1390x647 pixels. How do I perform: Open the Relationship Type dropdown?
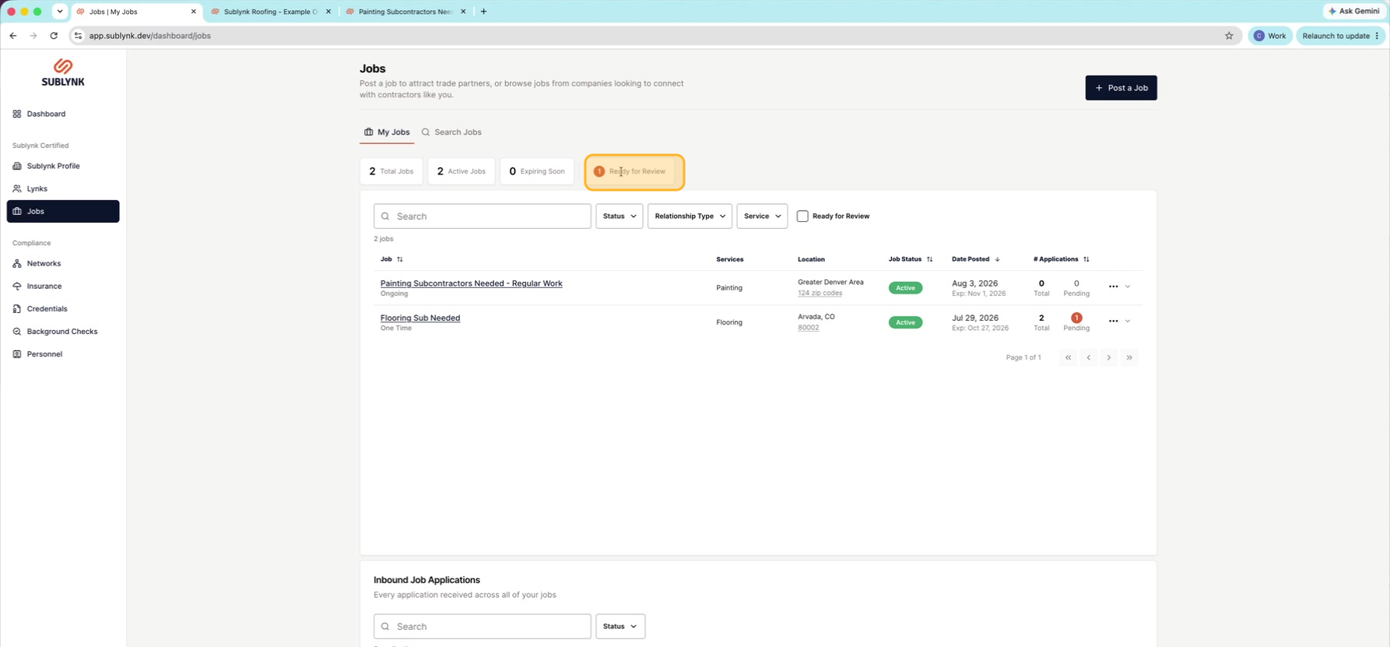click(690, 216)
